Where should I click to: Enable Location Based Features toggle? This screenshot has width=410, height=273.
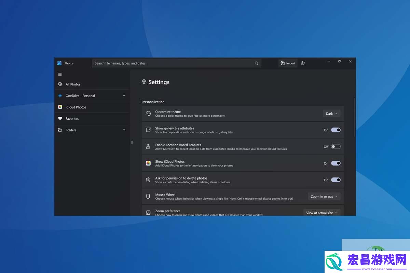(x=336, y=147)
